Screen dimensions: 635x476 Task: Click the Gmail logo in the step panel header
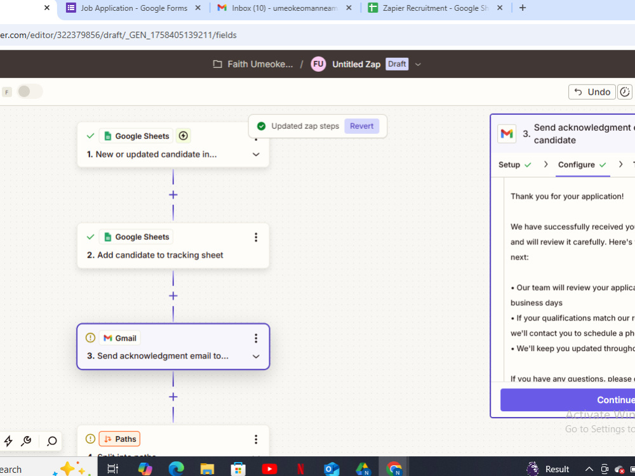coord(507,133)
